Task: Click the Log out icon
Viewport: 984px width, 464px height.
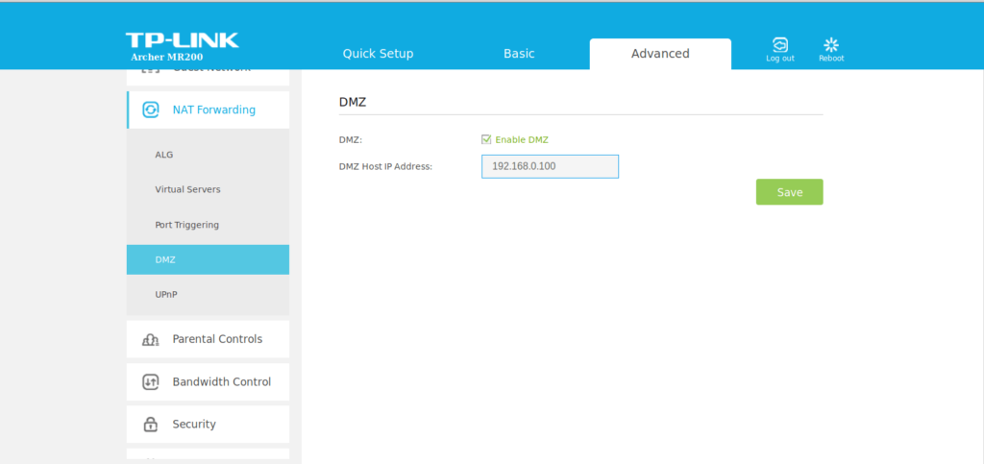Action: (779, 45)
